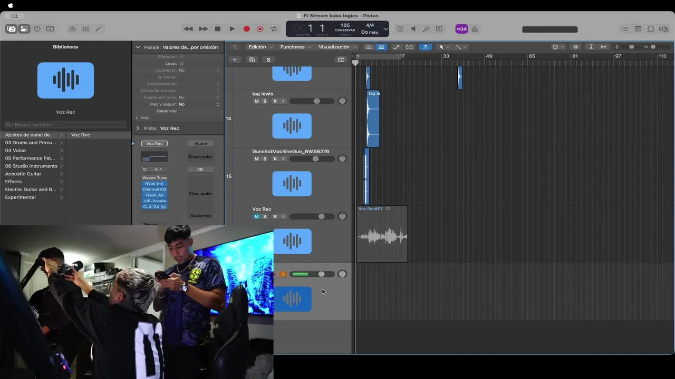Toggle the purple count-in 1234 button
The image size is (675, 379).
pyautogui.click(x=461, y=29)
